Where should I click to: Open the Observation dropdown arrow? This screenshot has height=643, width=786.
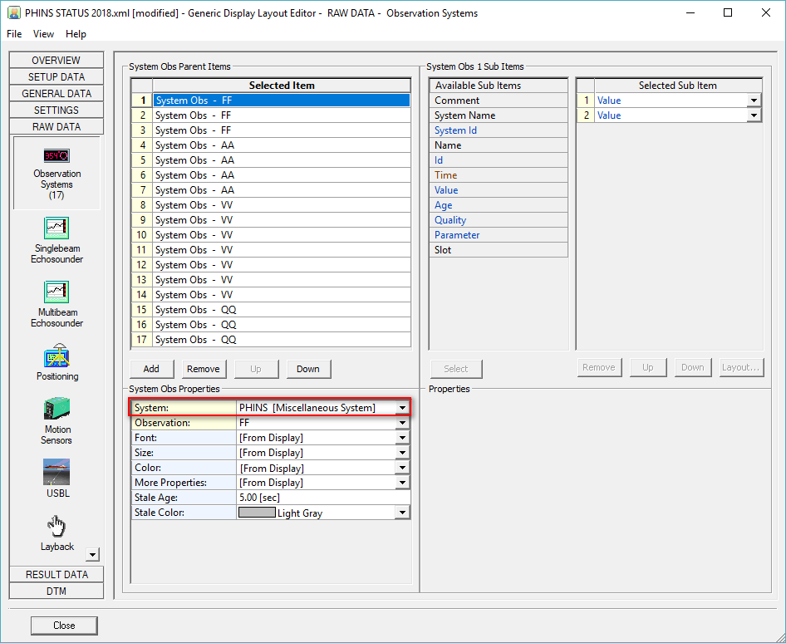point(402,423)
